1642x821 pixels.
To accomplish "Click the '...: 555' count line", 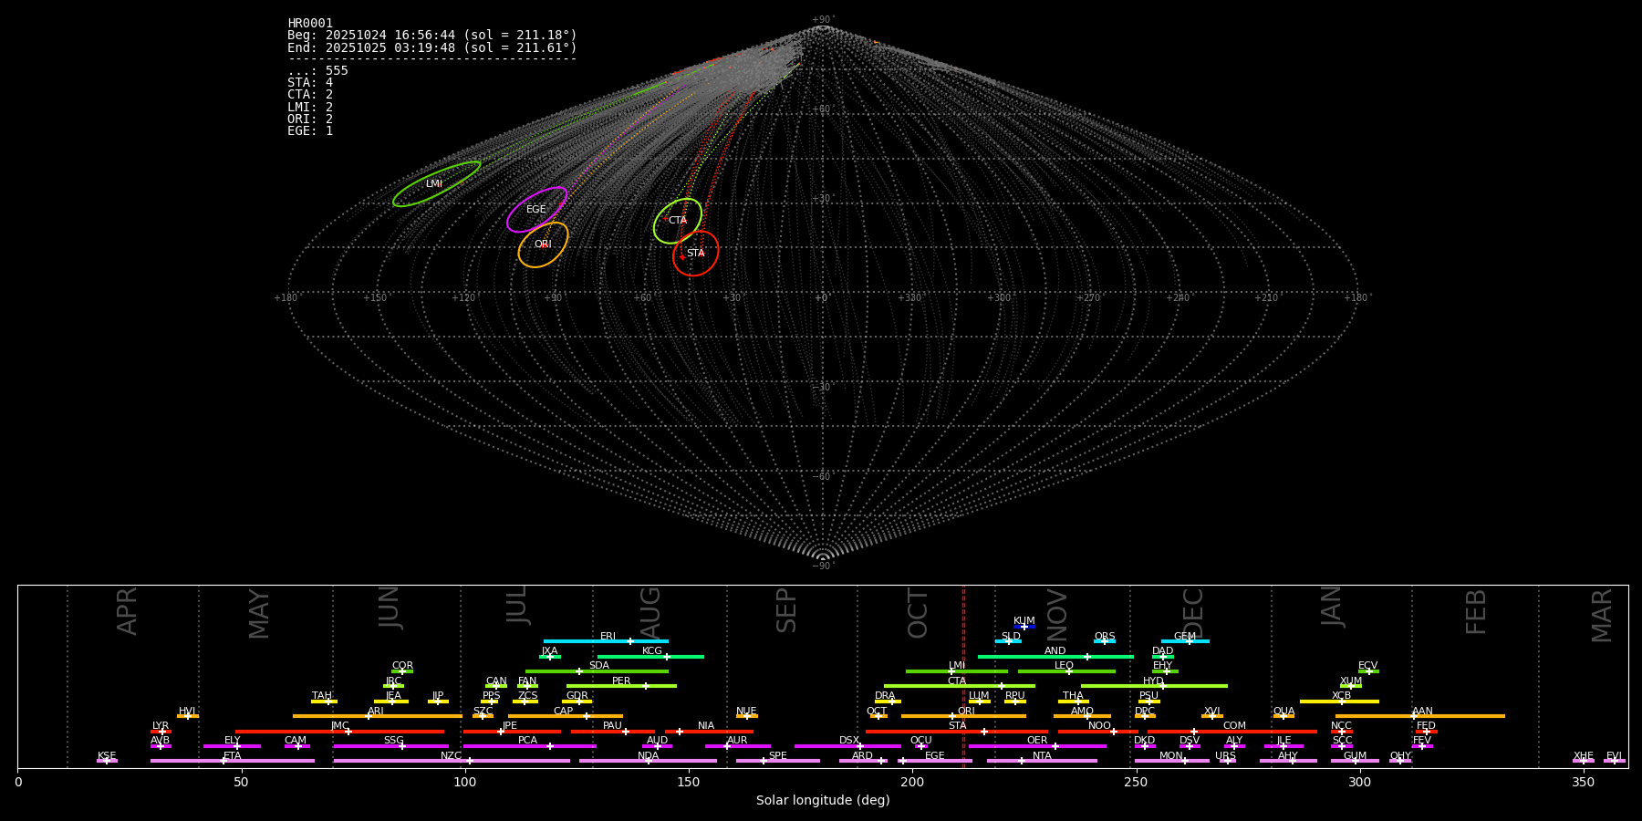I will pos(317,71).
